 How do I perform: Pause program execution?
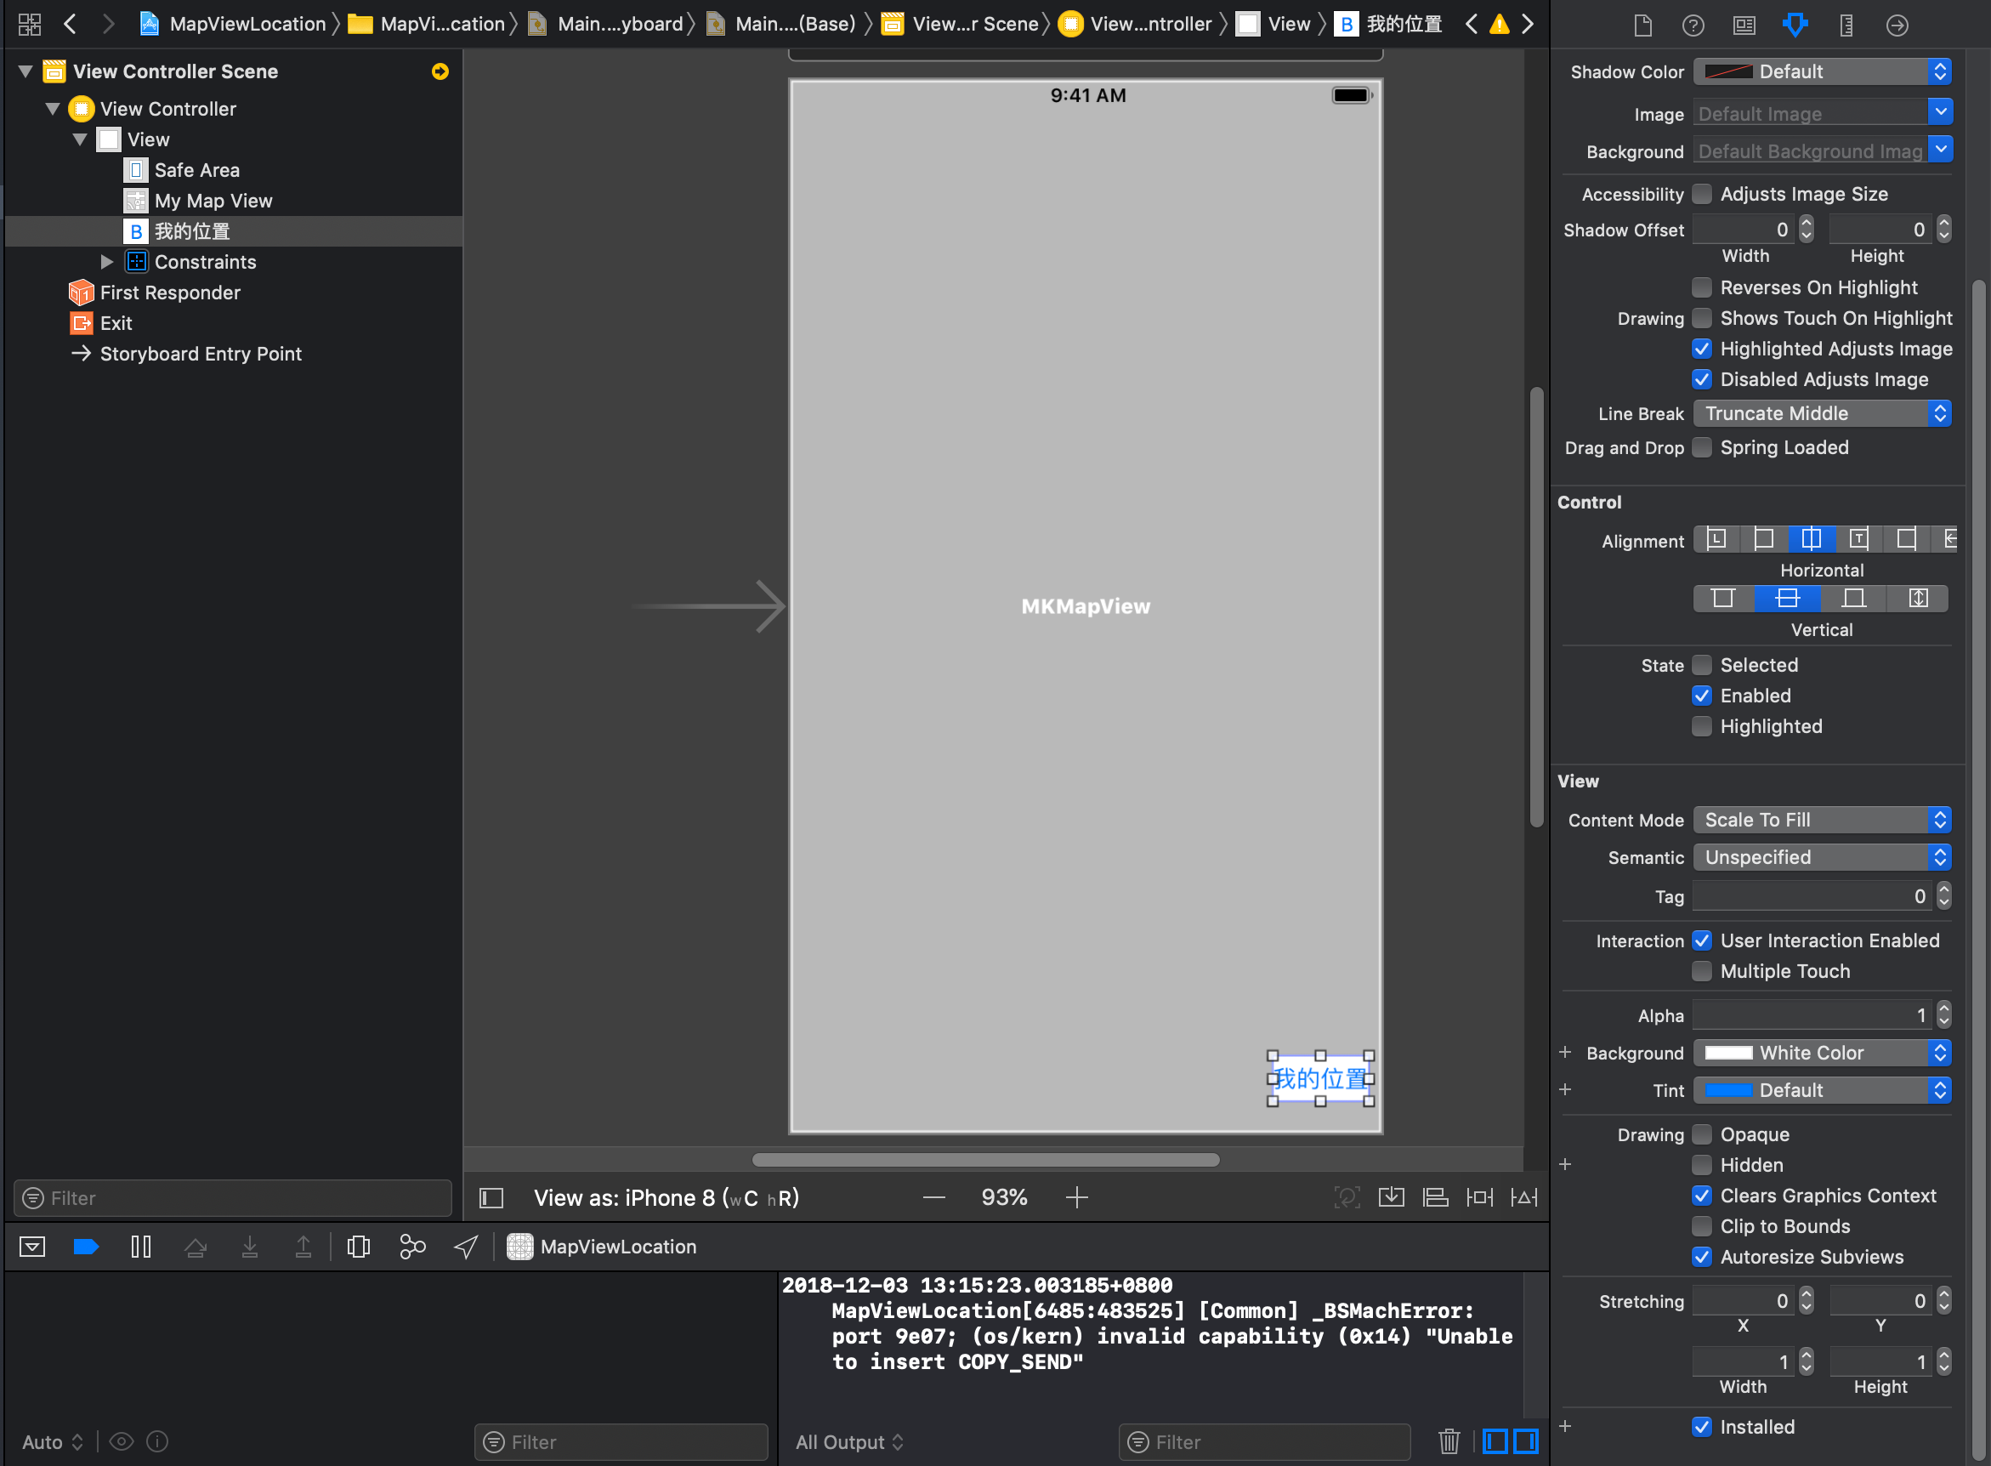(140, 1247)
